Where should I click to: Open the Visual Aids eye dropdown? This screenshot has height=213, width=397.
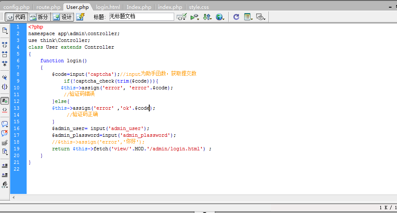(260, 17)
